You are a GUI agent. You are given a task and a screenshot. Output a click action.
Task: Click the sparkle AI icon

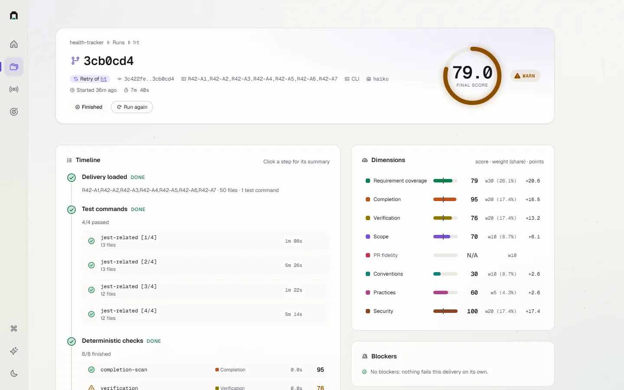tap(14, 351)
